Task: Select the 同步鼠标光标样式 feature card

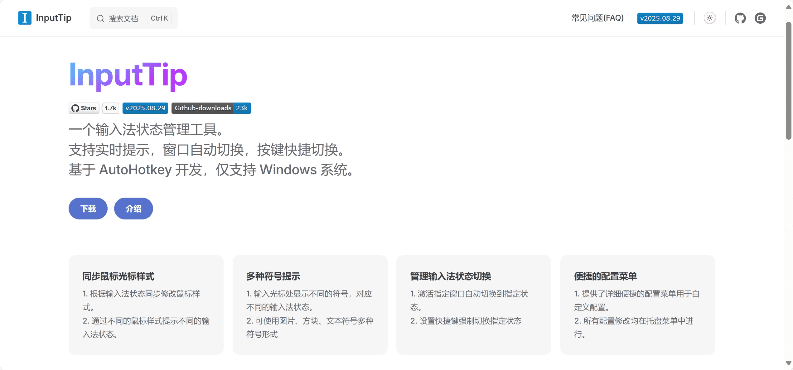Action: [146, 305]
